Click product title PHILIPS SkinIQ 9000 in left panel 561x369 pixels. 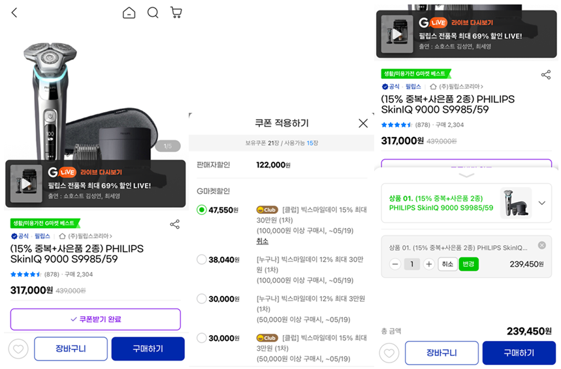point(77,254)
